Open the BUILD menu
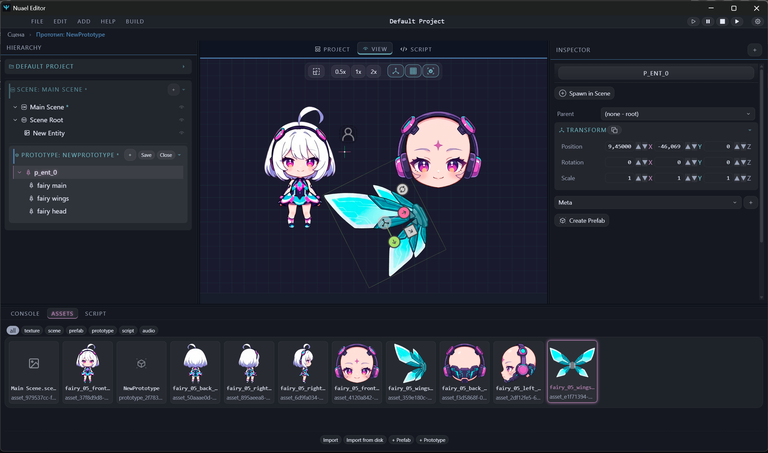This screenshot has width=768, height=453. tap(135, 21)
